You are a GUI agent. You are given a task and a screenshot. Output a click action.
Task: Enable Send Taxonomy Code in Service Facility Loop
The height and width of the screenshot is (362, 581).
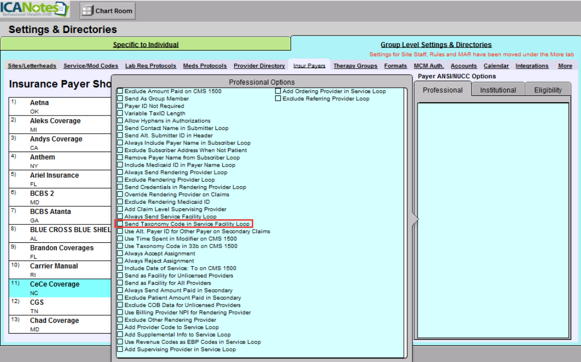[120, 224]
